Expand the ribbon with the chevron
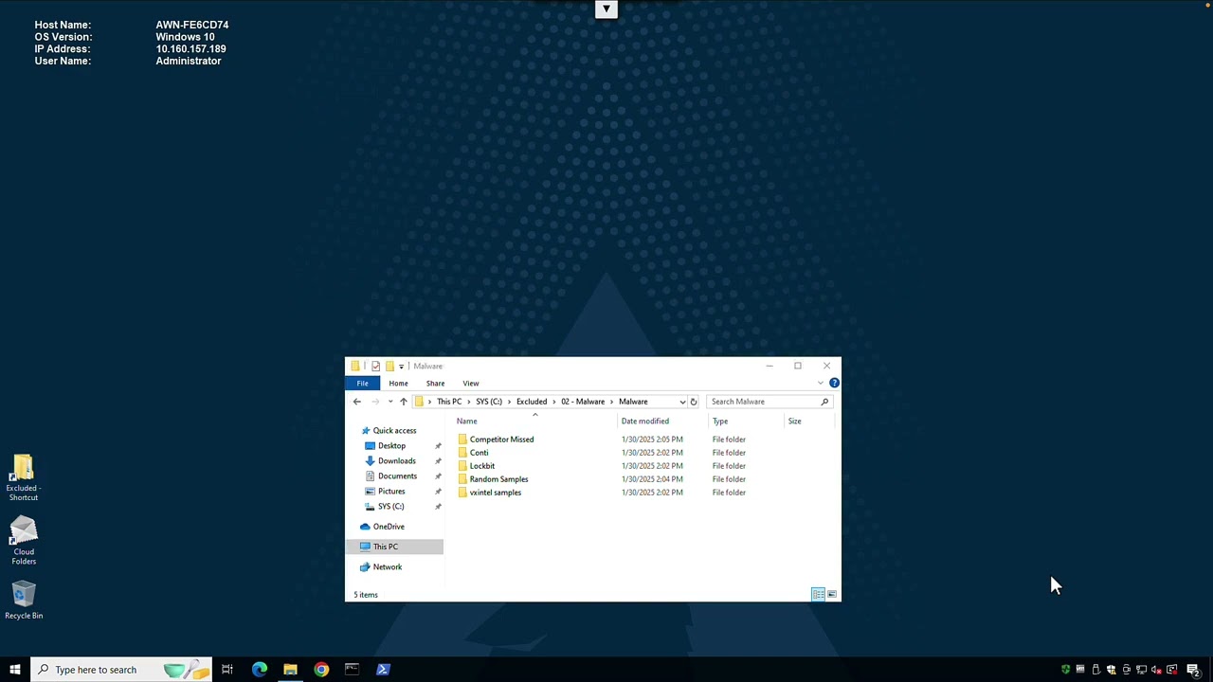 (x=821, y=383)
